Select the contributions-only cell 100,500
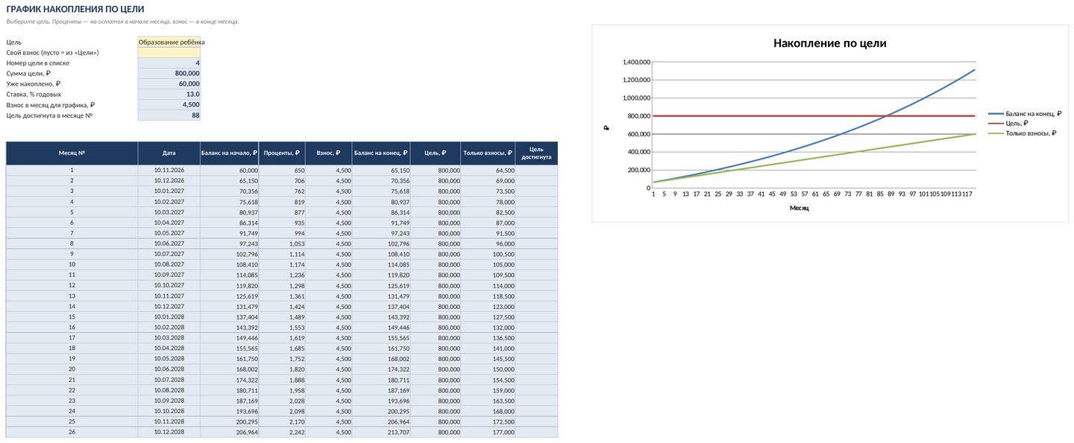 [x=489, y=254]
